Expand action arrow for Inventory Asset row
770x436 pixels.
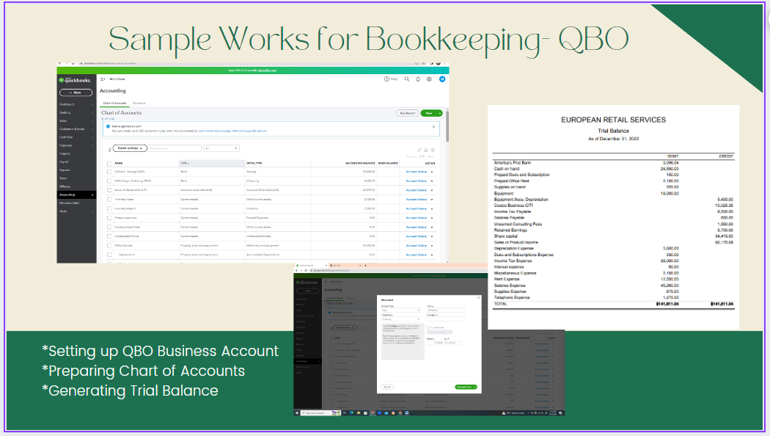click(432, 200)
